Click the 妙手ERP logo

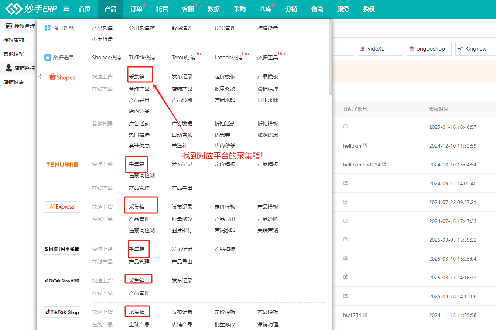tap(31, 9)
